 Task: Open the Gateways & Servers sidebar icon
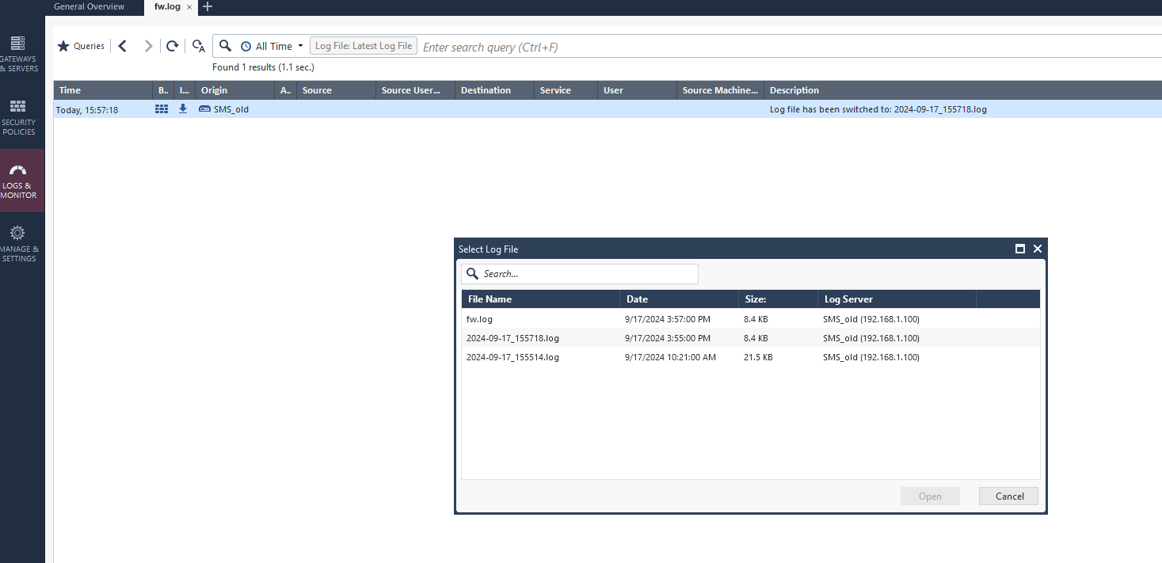[x=17, y=44]
